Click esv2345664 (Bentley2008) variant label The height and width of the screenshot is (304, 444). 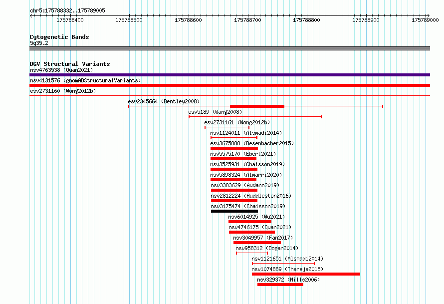tap(164, 101)
